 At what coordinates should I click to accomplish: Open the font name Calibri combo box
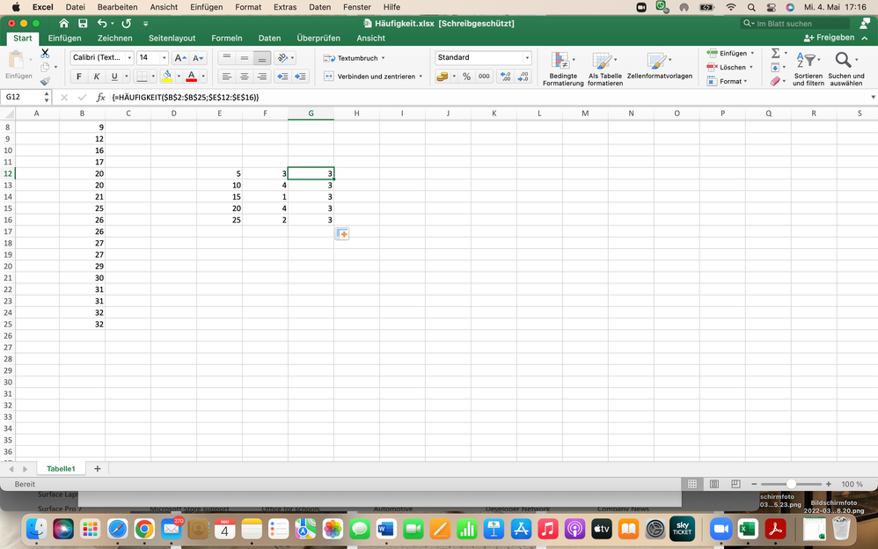(x=102, y=58)
